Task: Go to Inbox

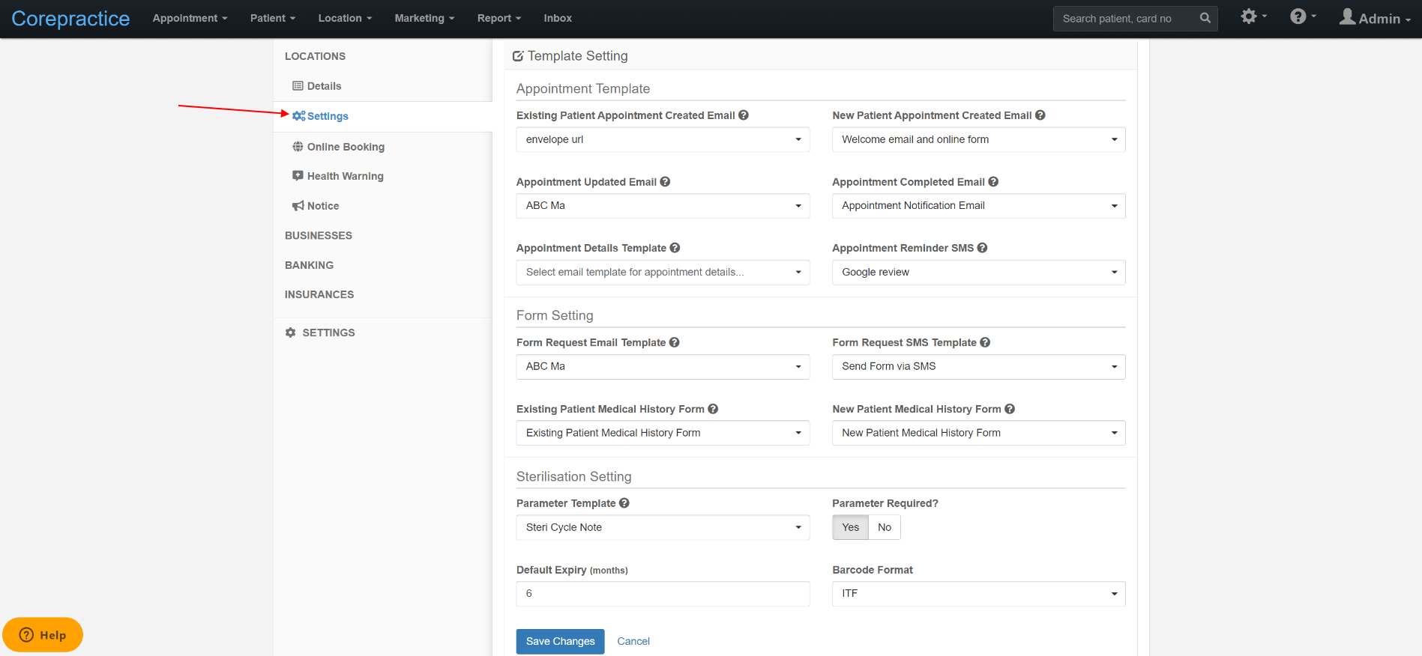Action: (x=558, y=18)
